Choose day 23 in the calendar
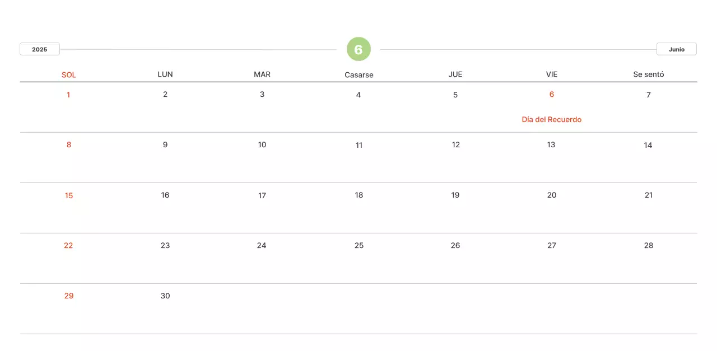The width and height of the screenshot is (717, 351). point(165,246)
